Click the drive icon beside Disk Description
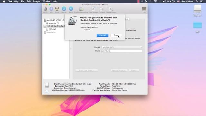Screen dimensions: 206x116 47,85
